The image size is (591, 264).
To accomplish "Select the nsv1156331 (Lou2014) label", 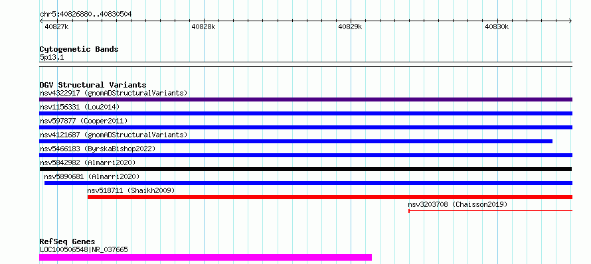I will tap(80, 107).
